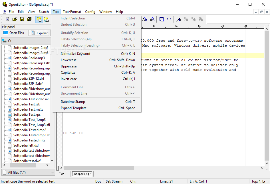The width and height of the screenshot is (270, 184).
Task: Close the open Text menu
Action: (56, 12)
